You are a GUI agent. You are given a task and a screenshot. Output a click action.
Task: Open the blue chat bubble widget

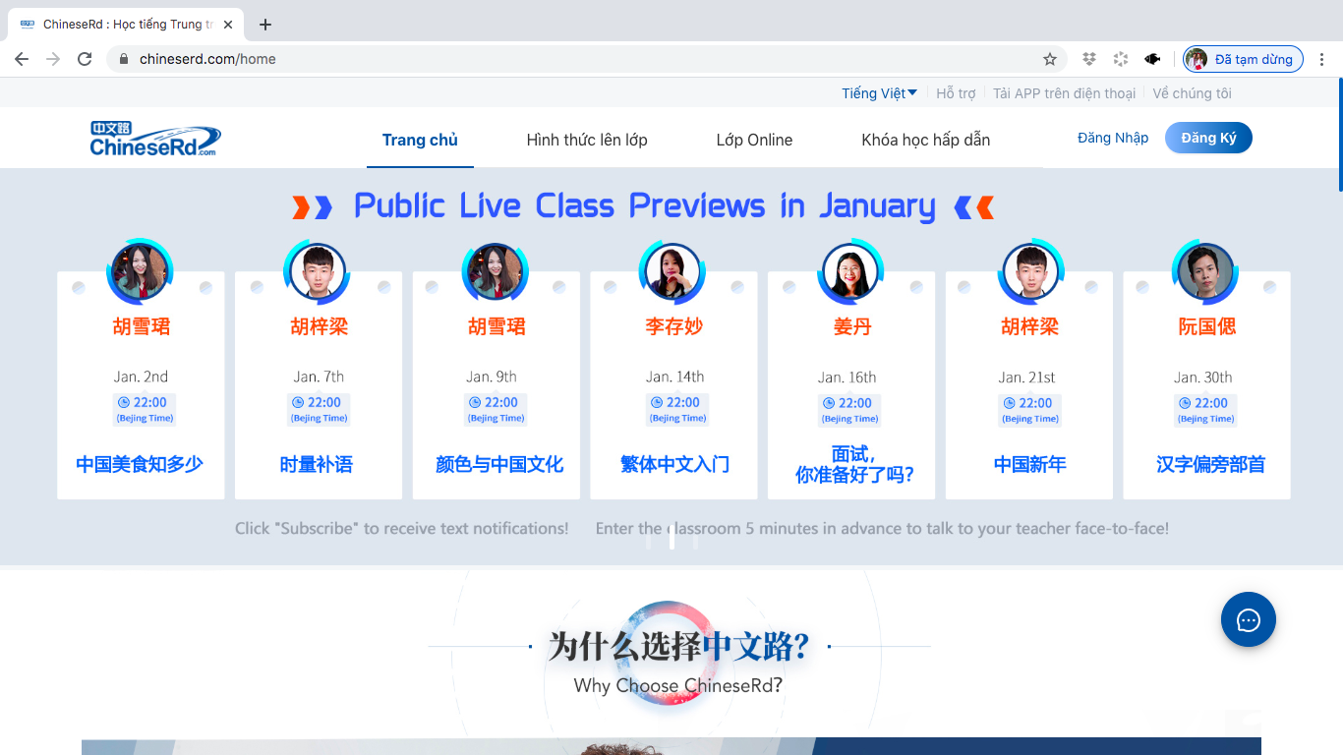[1248, 619]
